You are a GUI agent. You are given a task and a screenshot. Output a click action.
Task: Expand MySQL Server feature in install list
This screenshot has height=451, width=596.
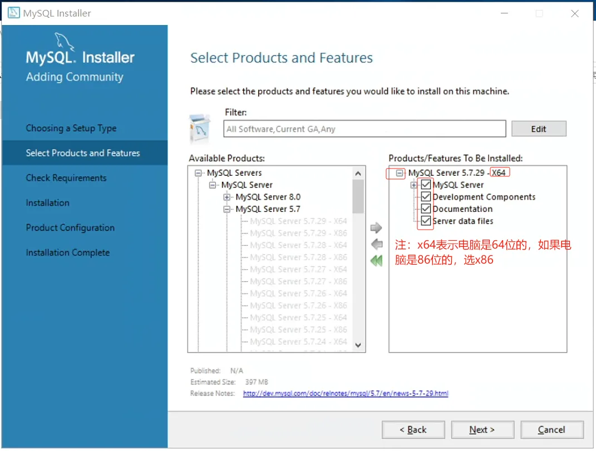413,185
